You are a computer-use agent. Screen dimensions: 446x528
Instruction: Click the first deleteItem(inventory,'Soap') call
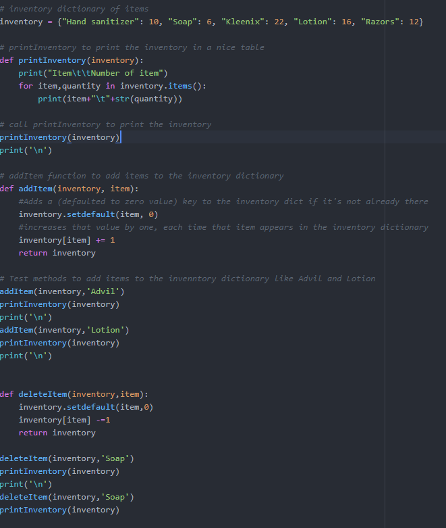[67, 458]
